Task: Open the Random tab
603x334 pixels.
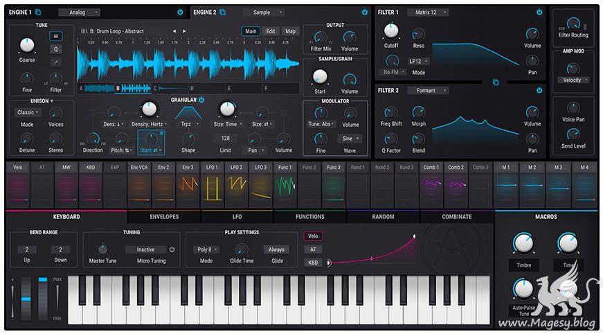Action: (x=383, y=217)
